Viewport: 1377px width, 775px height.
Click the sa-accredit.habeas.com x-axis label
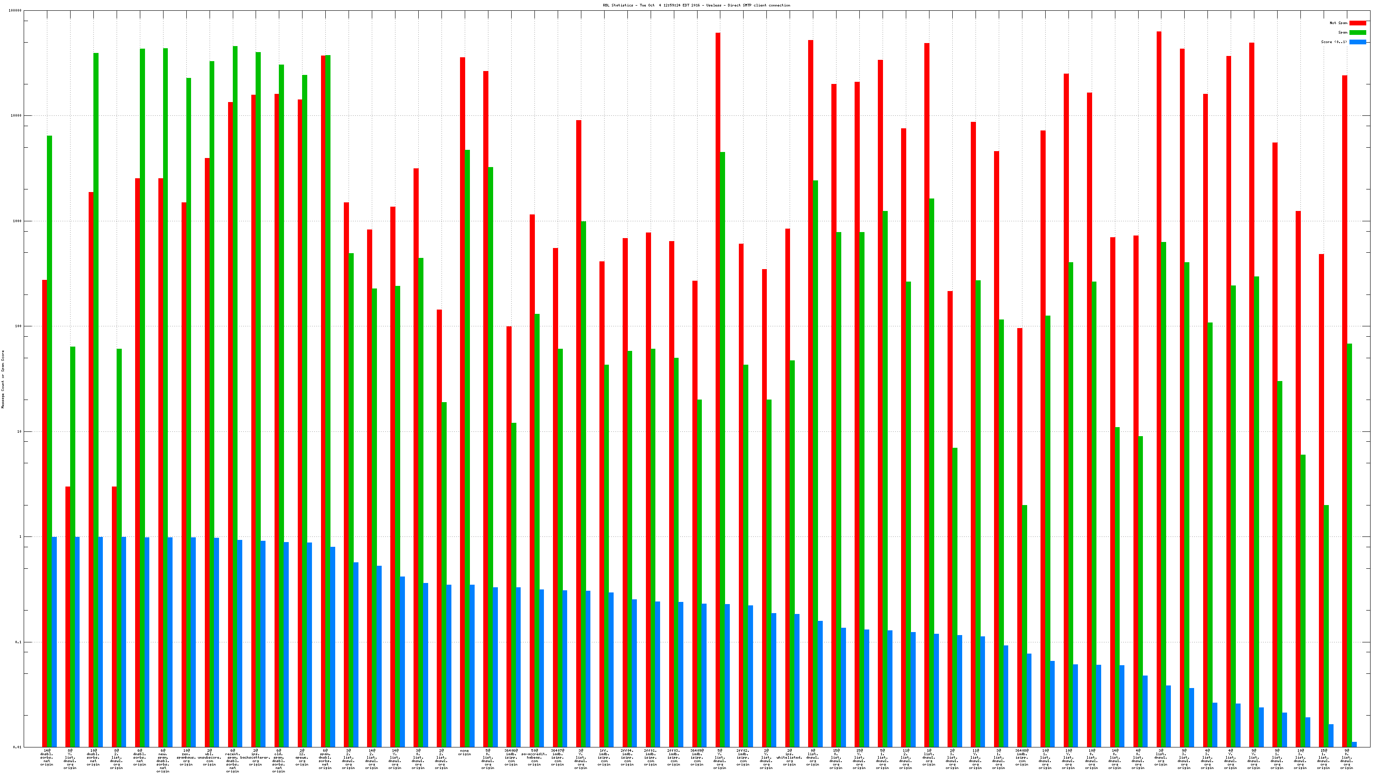[534, 758]
